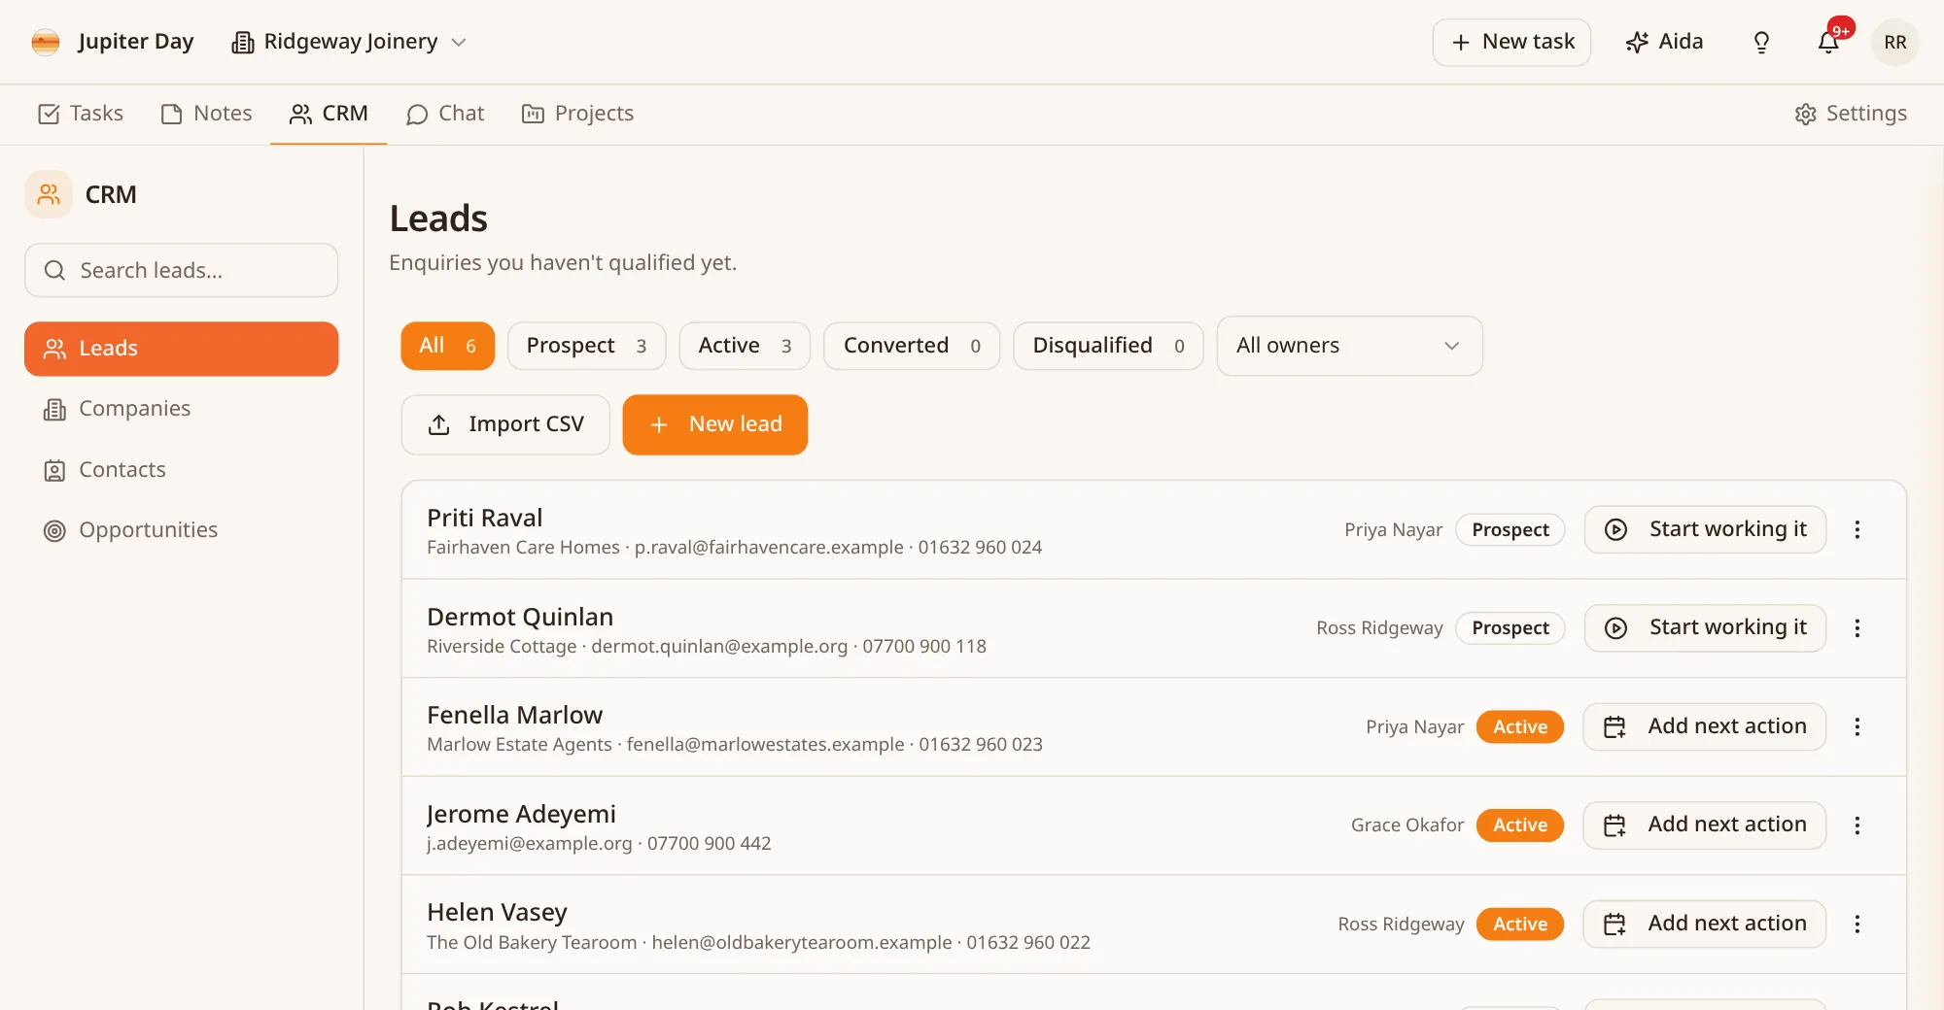Focus the Search leads field

[182, 270]
